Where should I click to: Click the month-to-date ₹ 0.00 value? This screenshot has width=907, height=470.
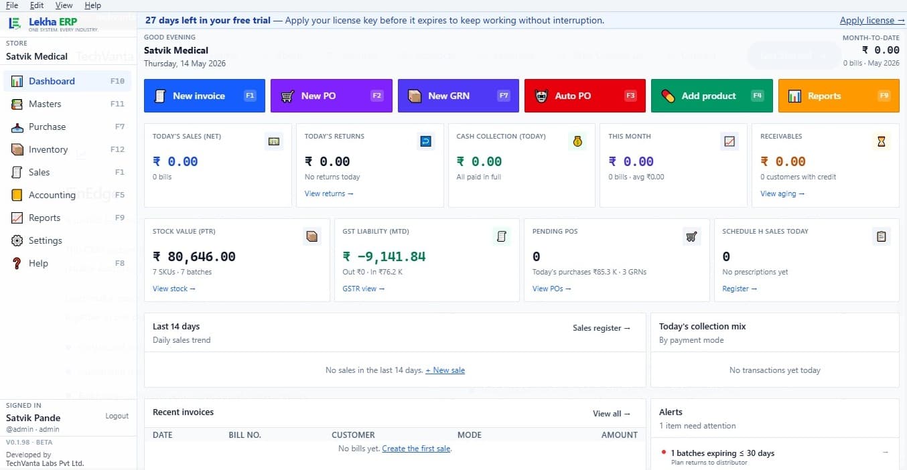point(881,50)
